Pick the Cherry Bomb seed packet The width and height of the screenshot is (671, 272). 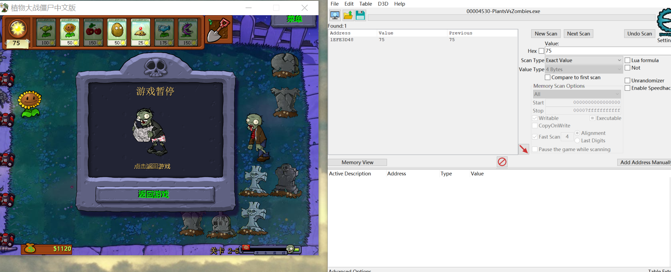pyautogui.click(x=93, y=32)
